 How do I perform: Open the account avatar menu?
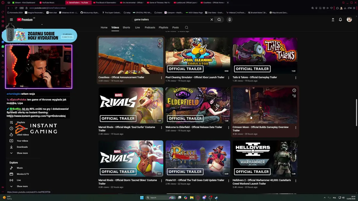pyautogui.click(x=349, y=20)
